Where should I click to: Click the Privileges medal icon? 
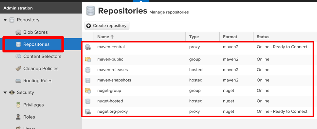pyautogui.click(x=18, y=105)
